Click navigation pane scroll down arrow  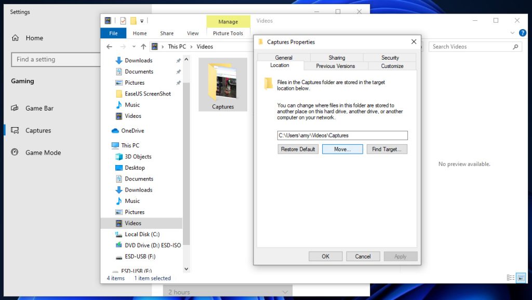tap(187, 269)
